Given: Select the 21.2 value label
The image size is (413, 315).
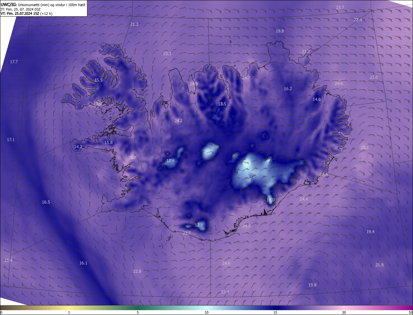Looking at the screenshot, I should [x=134, y=24].
